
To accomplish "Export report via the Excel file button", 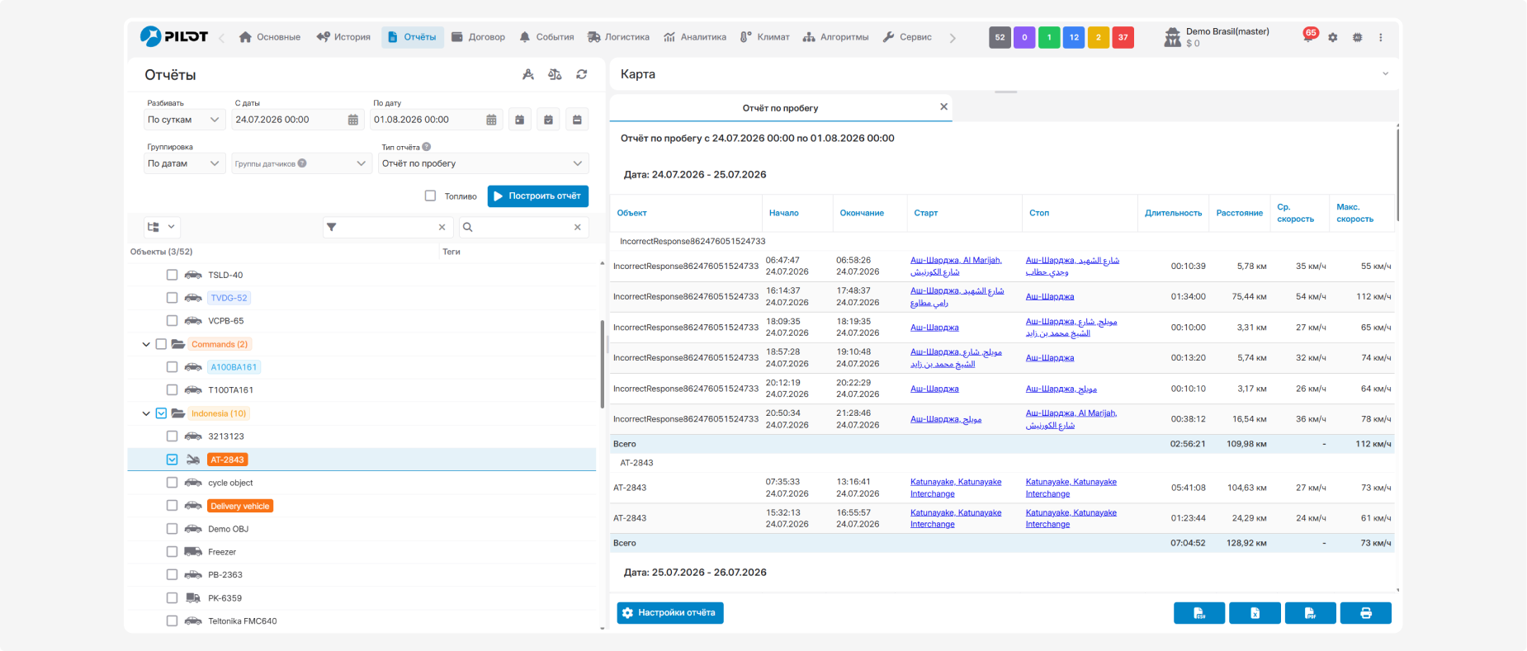I will tap(1255, 613).
